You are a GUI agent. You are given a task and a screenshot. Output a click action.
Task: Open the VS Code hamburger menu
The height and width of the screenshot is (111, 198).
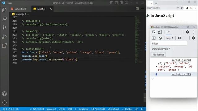[x=10, y=3]
